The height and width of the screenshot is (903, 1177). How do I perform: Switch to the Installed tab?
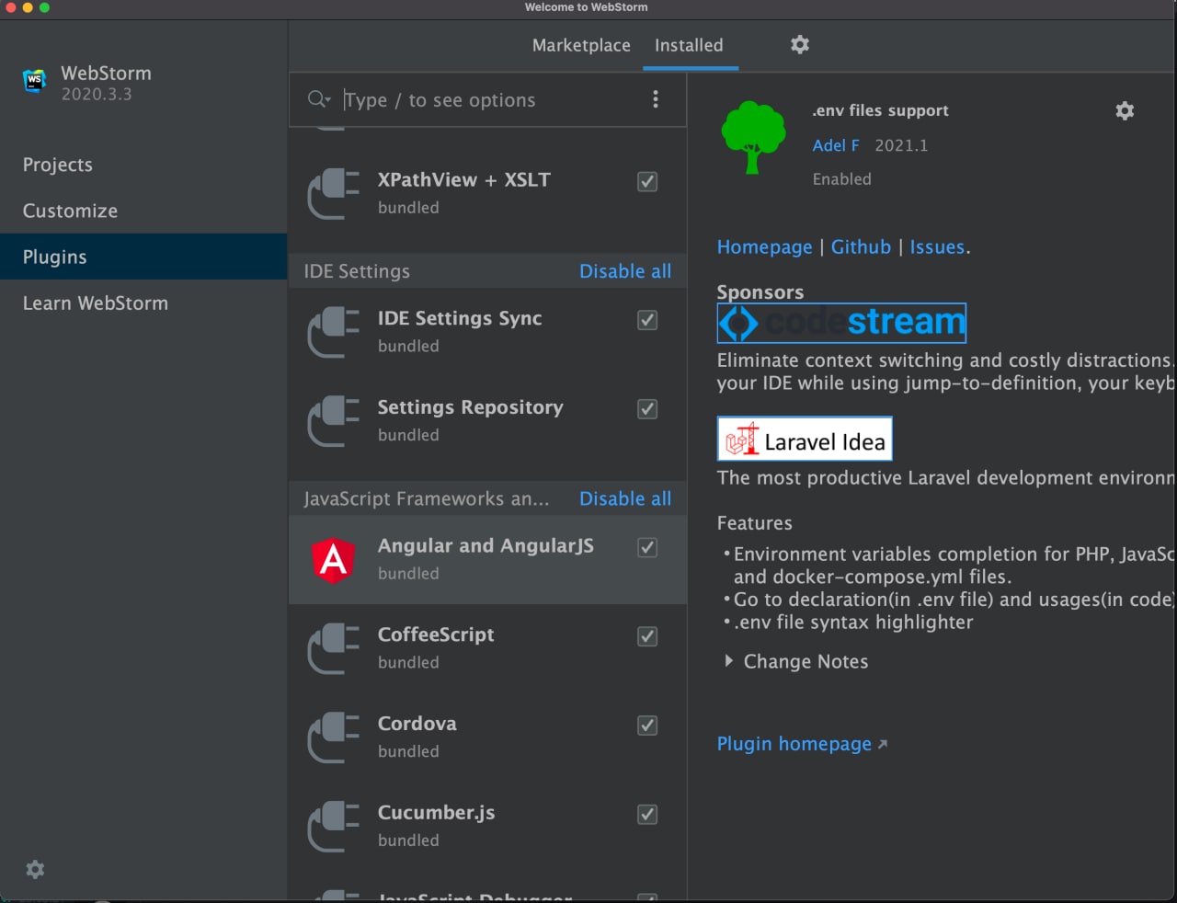point(689,45)
